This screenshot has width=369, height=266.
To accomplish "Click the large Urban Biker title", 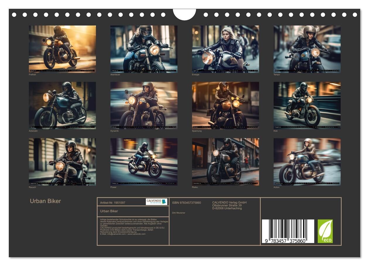I will [45, 201].
